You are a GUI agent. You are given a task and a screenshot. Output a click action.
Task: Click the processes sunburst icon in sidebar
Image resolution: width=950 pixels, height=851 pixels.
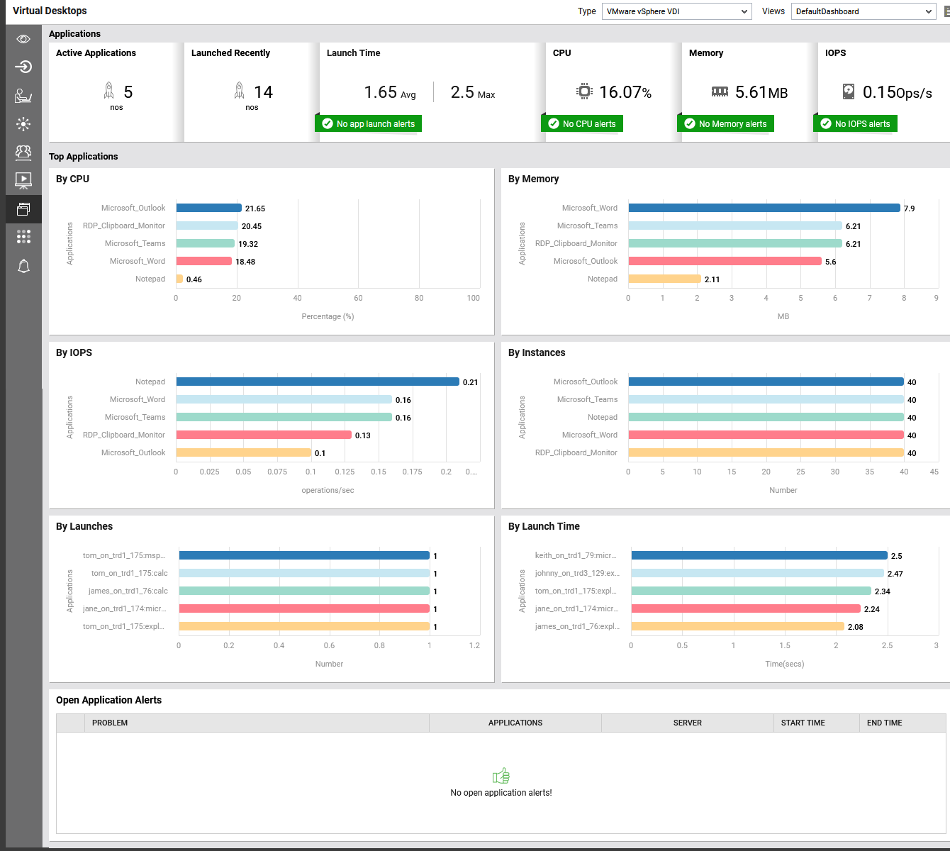tap(23, 124)
